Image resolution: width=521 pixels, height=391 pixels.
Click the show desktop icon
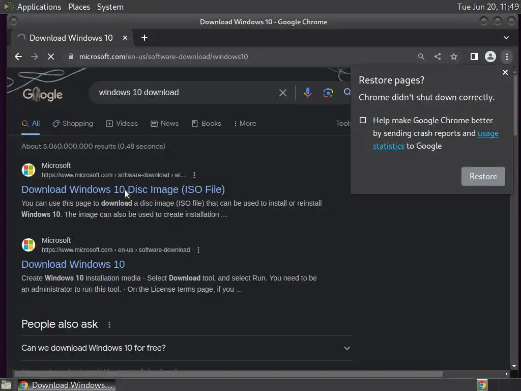(x=6, y=385)
